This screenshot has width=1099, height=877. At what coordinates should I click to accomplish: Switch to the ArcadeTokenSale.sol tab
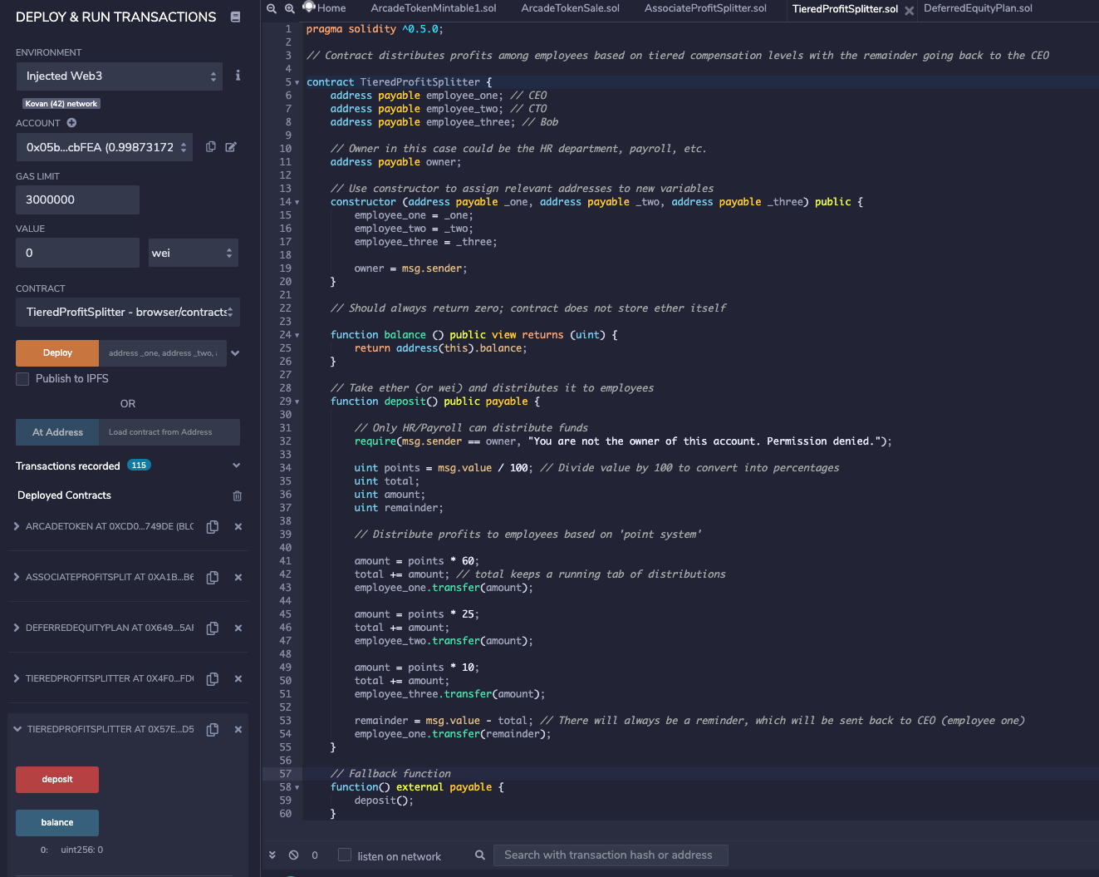coord(569,10)
